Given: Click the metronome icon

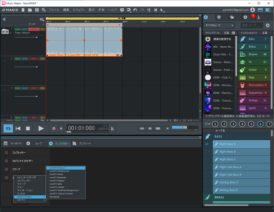Looking at the screenshot, I should pos(112,129).
